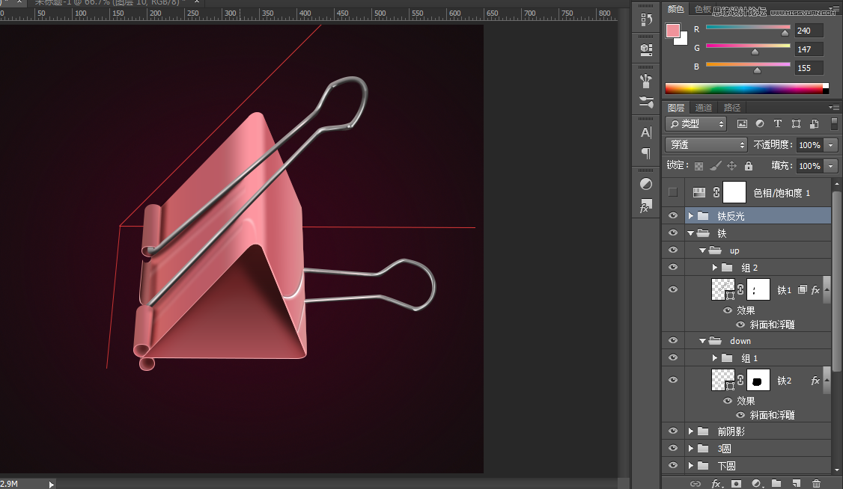
Task: Hide 斜面和浮雕 effect of 铁1
Action: click(740, 325)
